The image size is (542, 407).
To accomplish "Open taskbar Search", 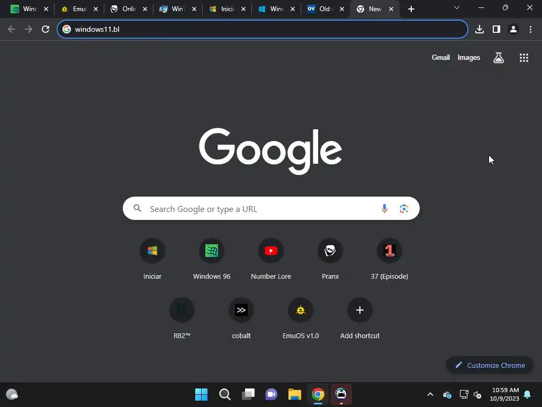I will [x=224, y=394].
